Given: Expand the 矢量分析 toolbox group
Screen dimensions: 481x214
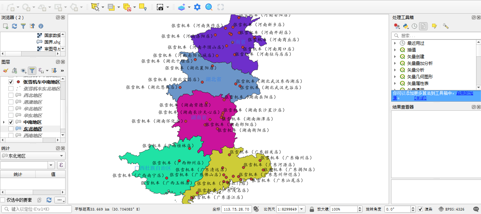Looking at the screenshot, I should pos(395,70).
